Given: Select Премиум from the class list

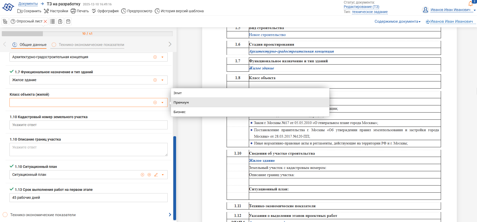Looking at the screenshot, I should tap(181, 102).
